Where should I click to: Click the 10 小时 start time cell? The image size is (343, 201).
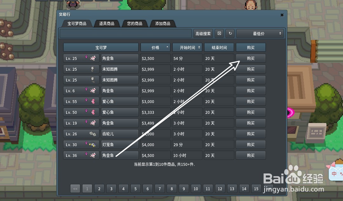[187, 155]
